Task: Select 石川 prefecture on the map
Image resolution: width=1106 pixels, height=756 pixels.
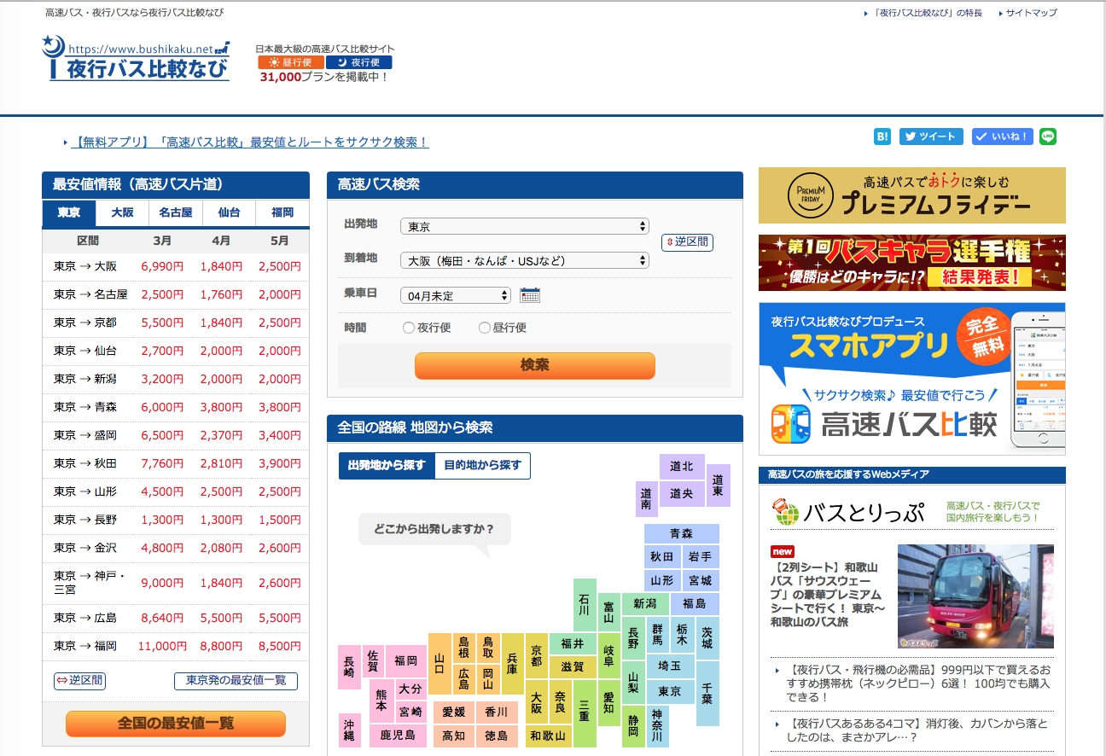Action: tap(584, 605)
